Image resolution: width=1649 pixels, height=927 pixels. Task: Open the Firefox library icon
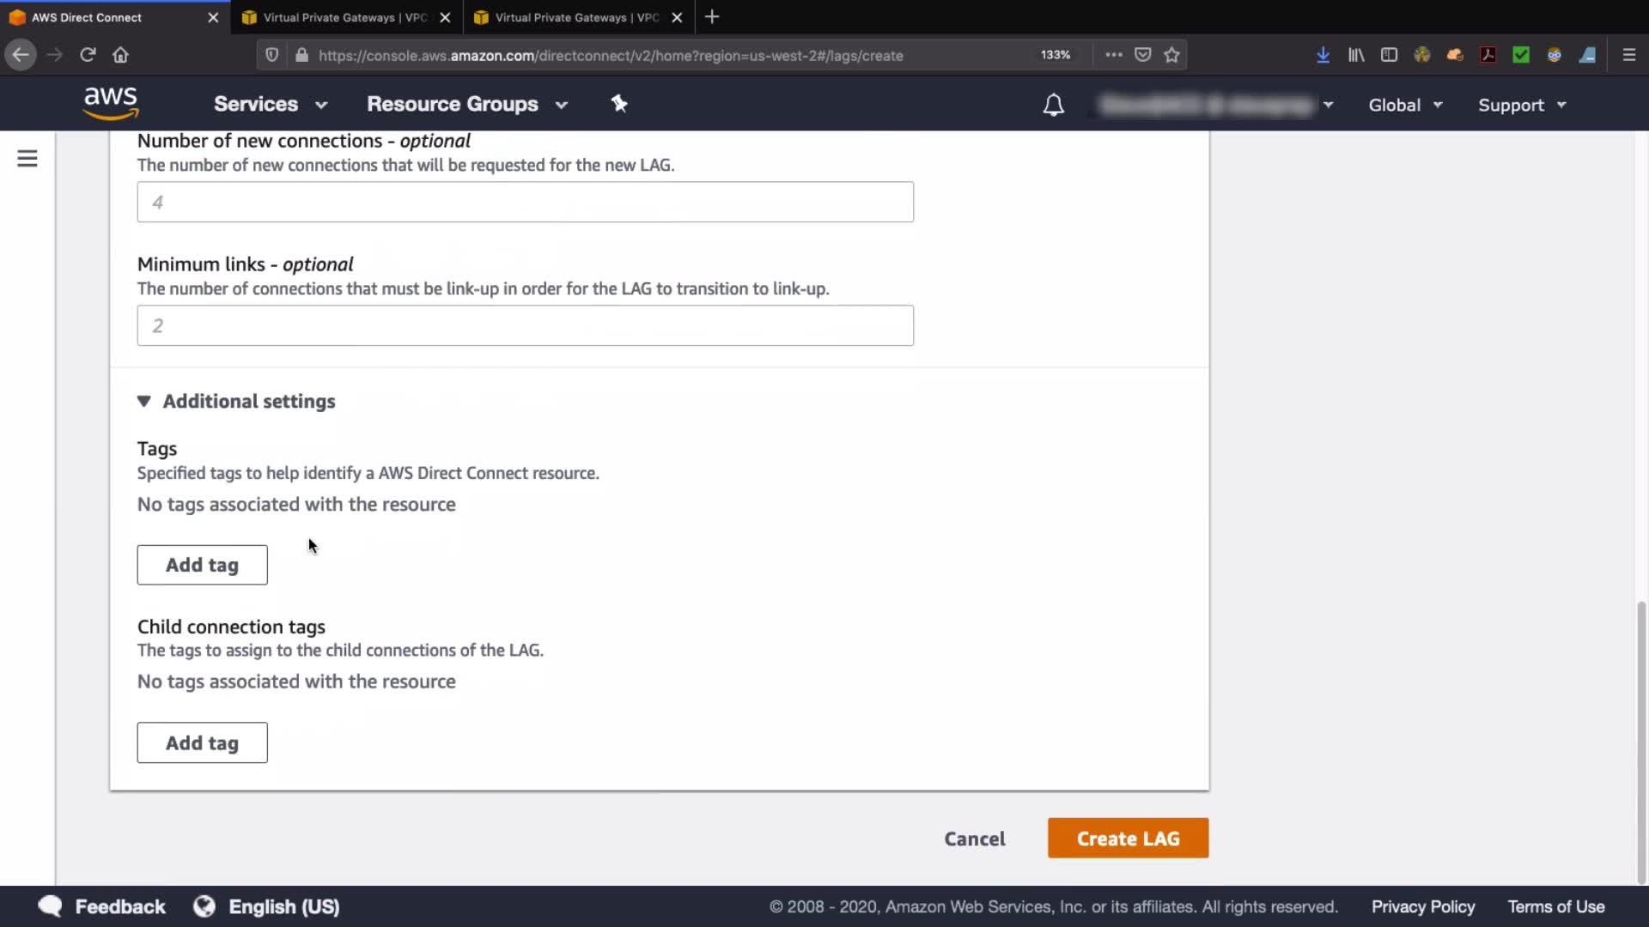coord(1356,55)
